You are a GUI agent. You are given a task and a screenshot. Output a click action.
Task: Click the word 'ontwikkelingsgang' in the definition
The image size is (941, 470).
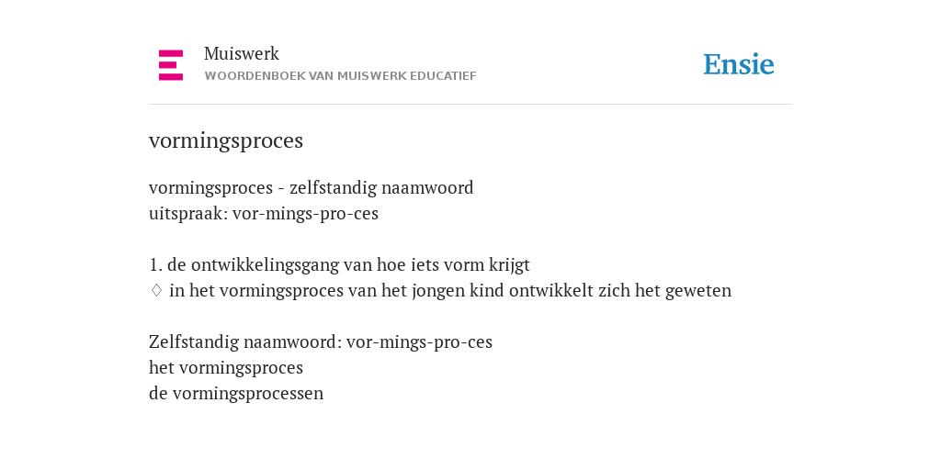(266, 265)
